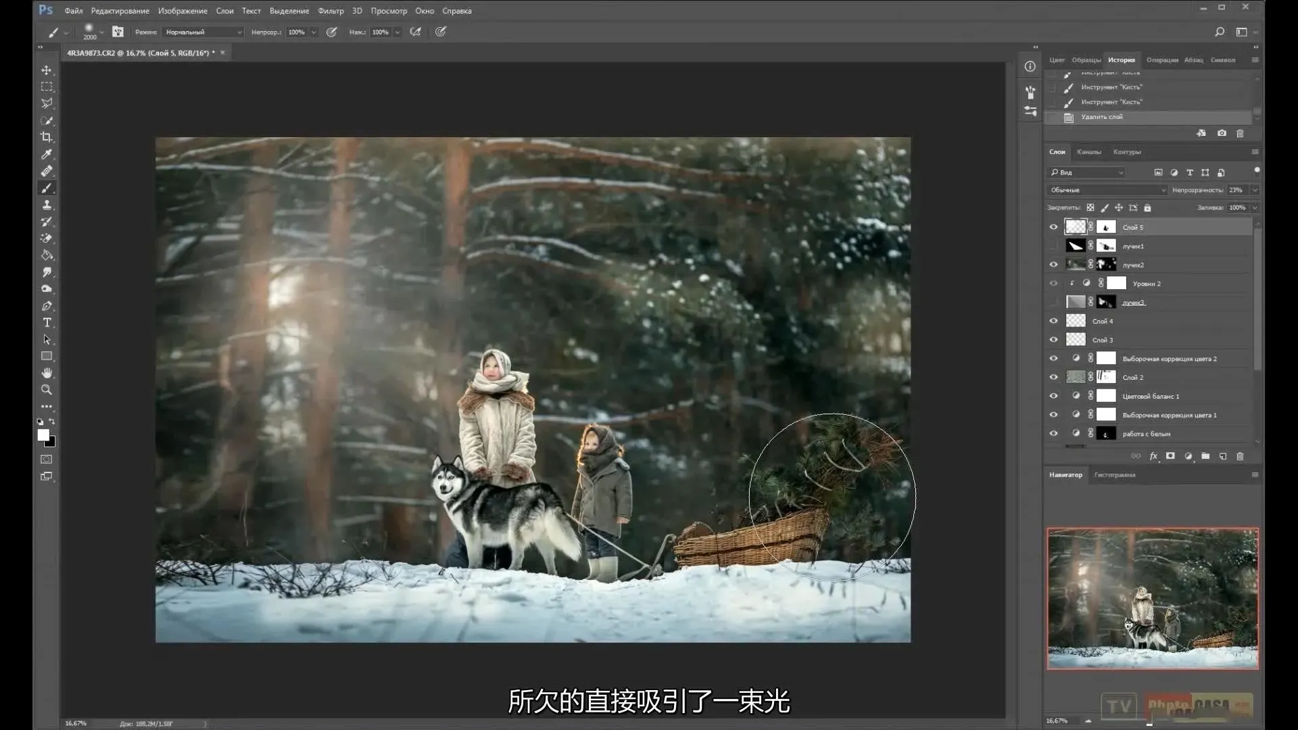Switch to the Каналы tab
This screenshot has height=730, width=1298.
pos(1088,152)
